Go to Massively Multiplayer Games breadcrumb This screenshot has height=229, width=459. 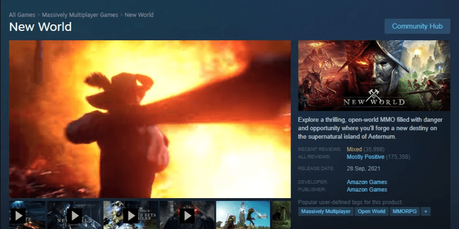pos(80,15)
